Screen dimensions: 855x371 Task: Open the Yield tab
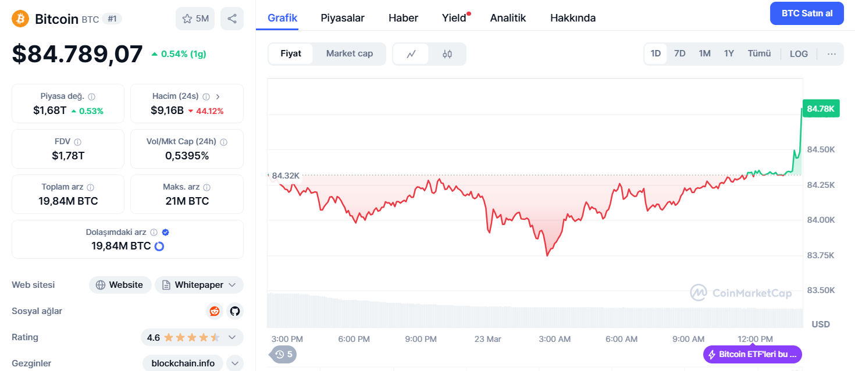(x=454, y=18)
